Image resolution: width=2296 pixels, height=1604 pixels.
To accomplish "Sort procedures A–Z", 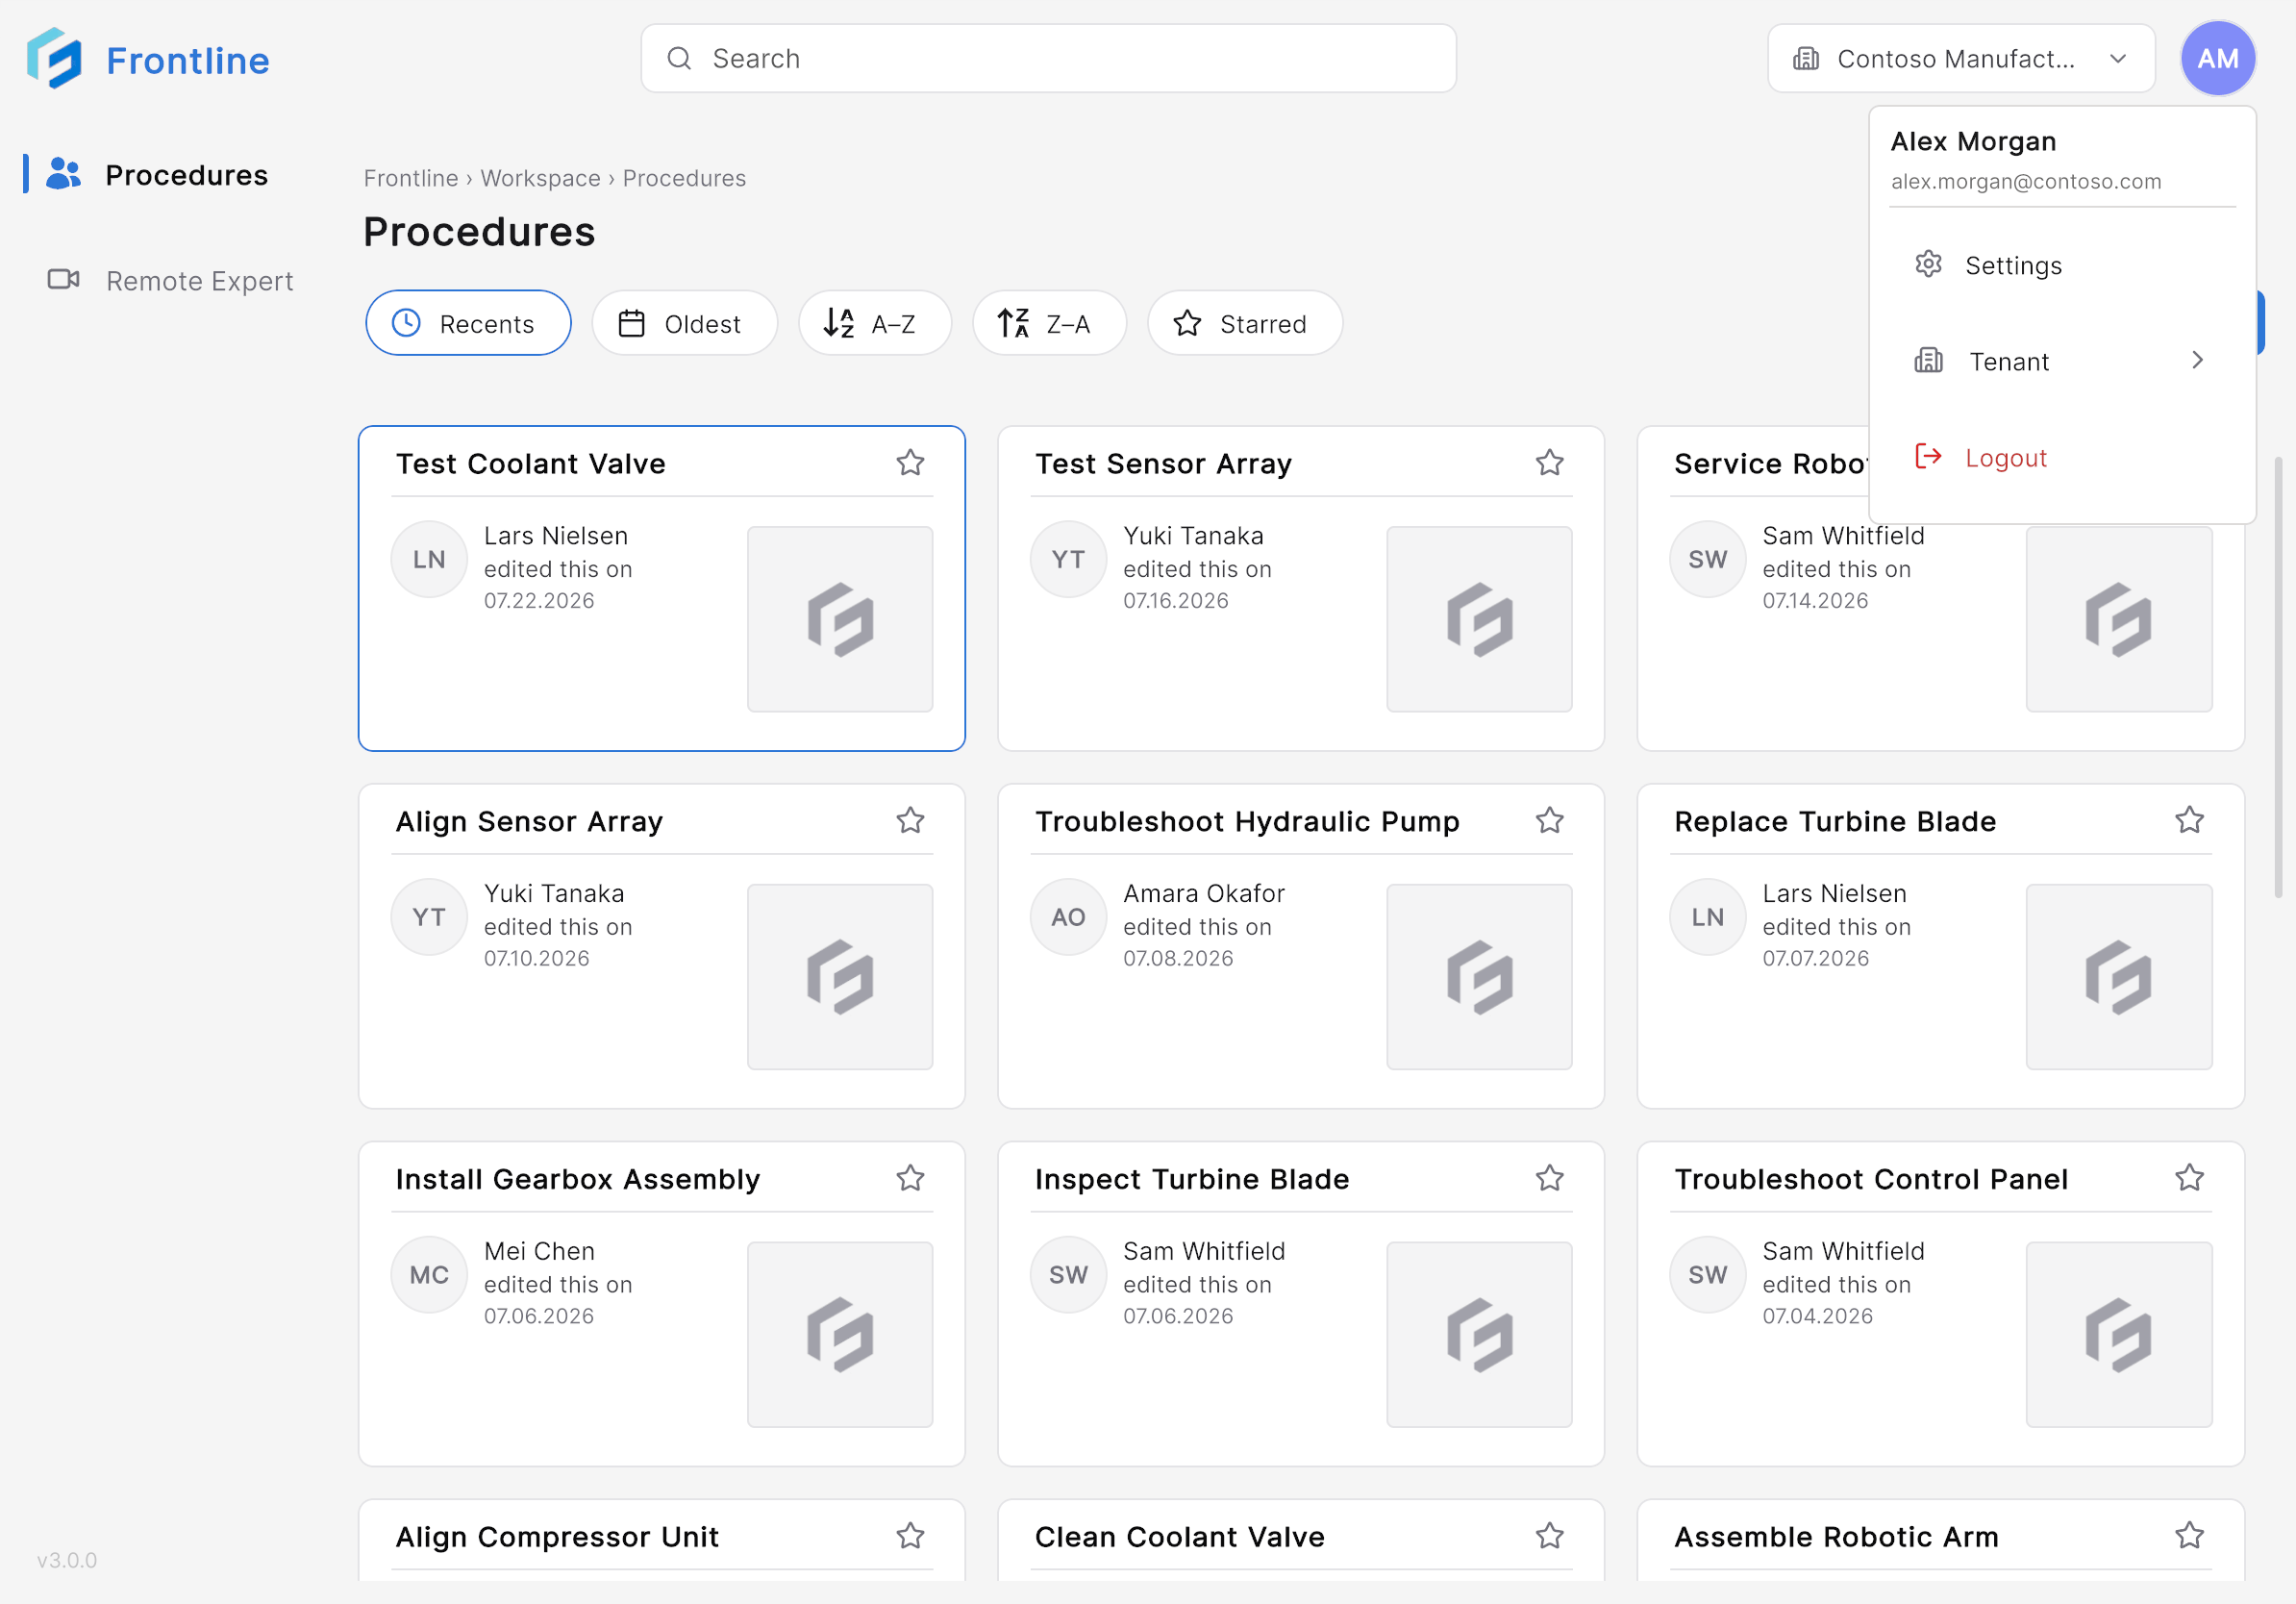I will pos(874,323).
